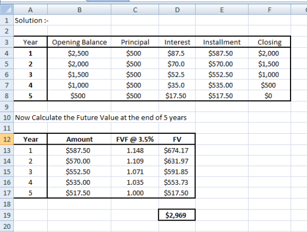Select the 1.000 factor cell
Image resolution: width=307 pixels, height=232 pixels.
(x=135, y=193)
